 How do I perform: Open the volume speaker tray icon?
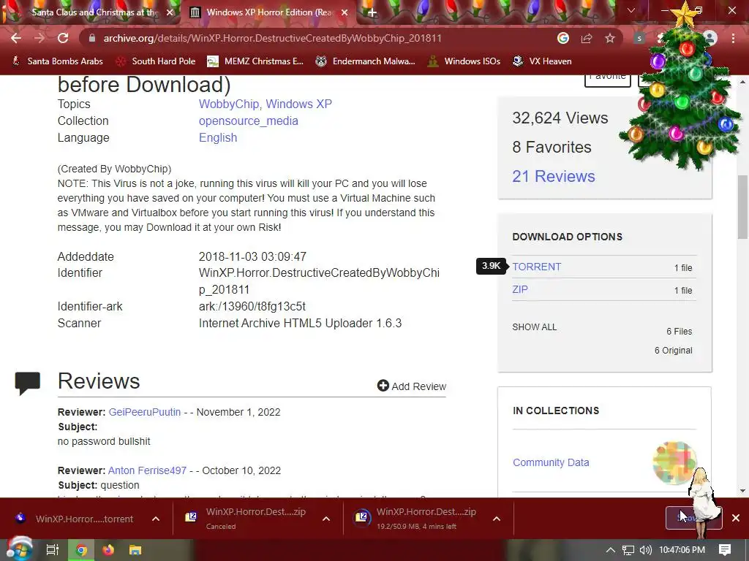coord(645,550)
